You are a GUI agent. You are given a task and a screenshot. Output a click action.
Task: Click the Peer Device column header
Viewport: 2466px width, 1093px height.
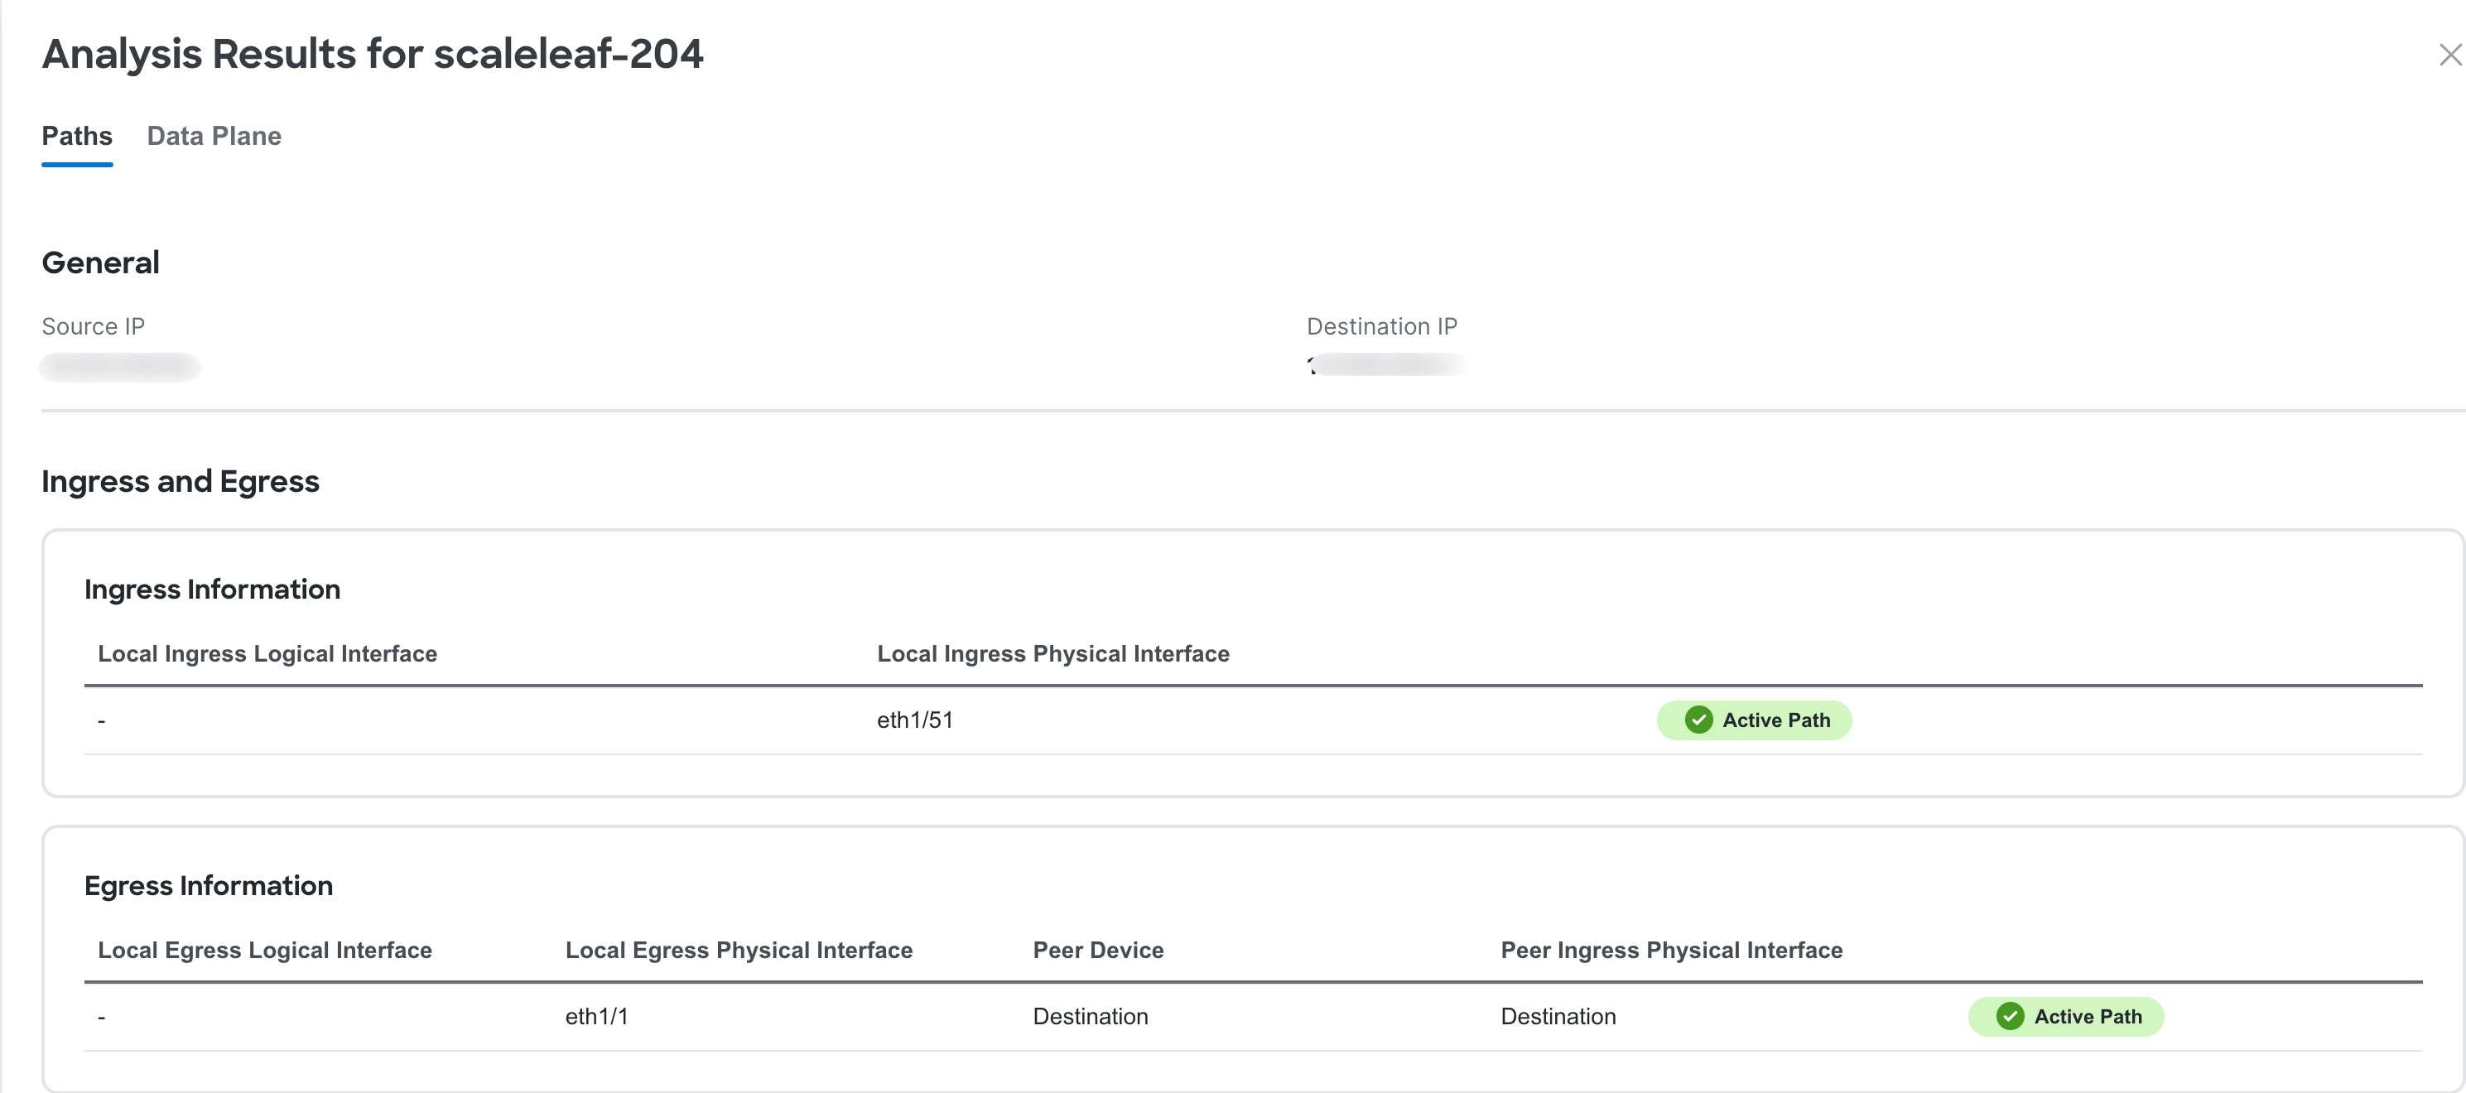1098,951
